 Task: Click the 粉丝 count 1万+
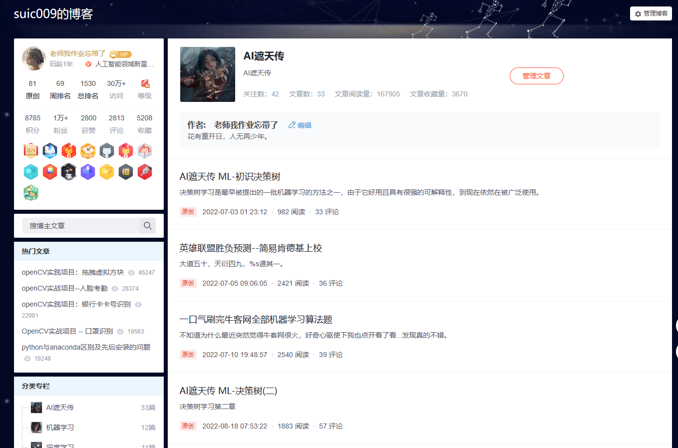tap(60, 118)
